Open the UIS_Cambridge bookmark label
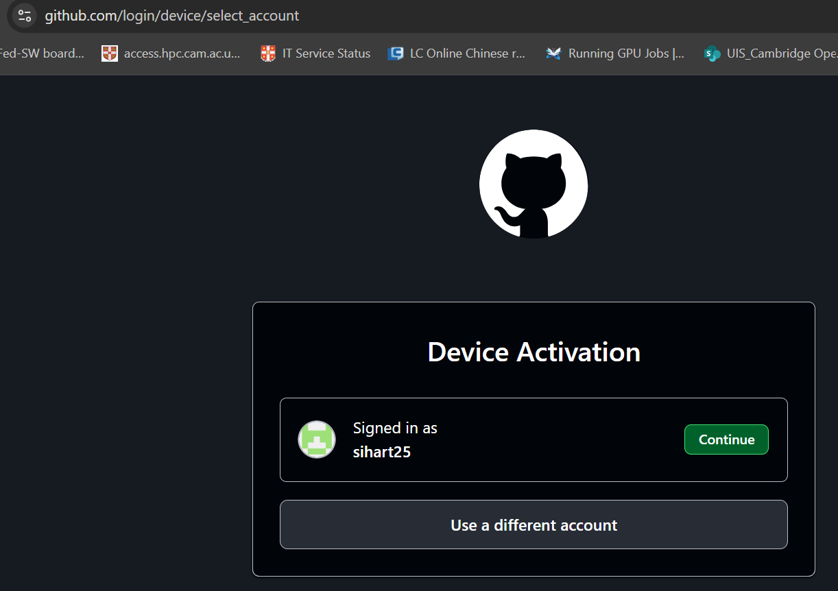Screen dimensions: 838x591 [x=782, y=53]
